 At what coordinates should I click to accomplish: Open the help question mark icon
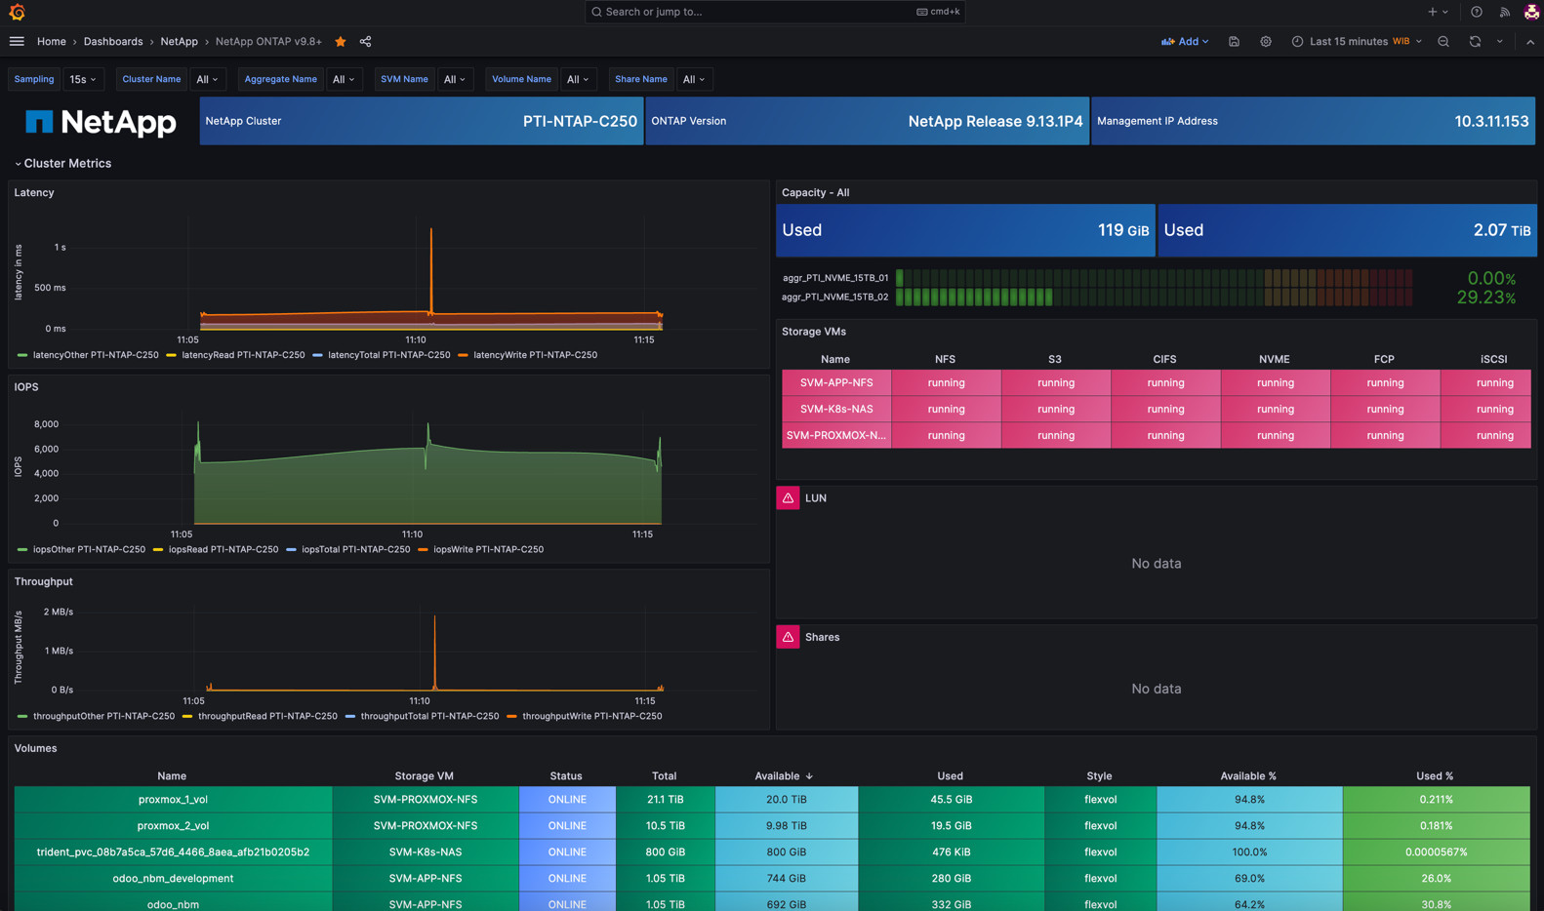pos(1476,12)
